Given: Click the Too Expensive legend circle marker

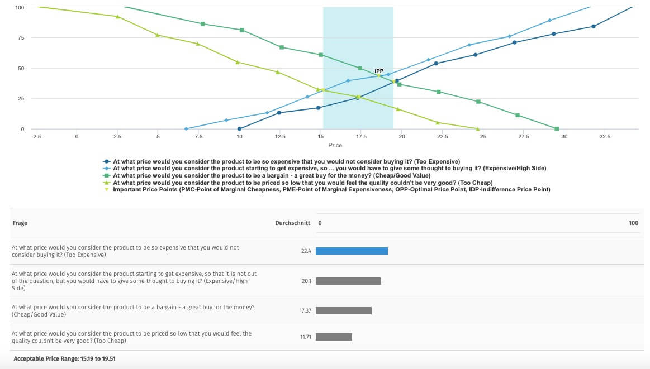Looking at the screenshot, I should 106,161.
